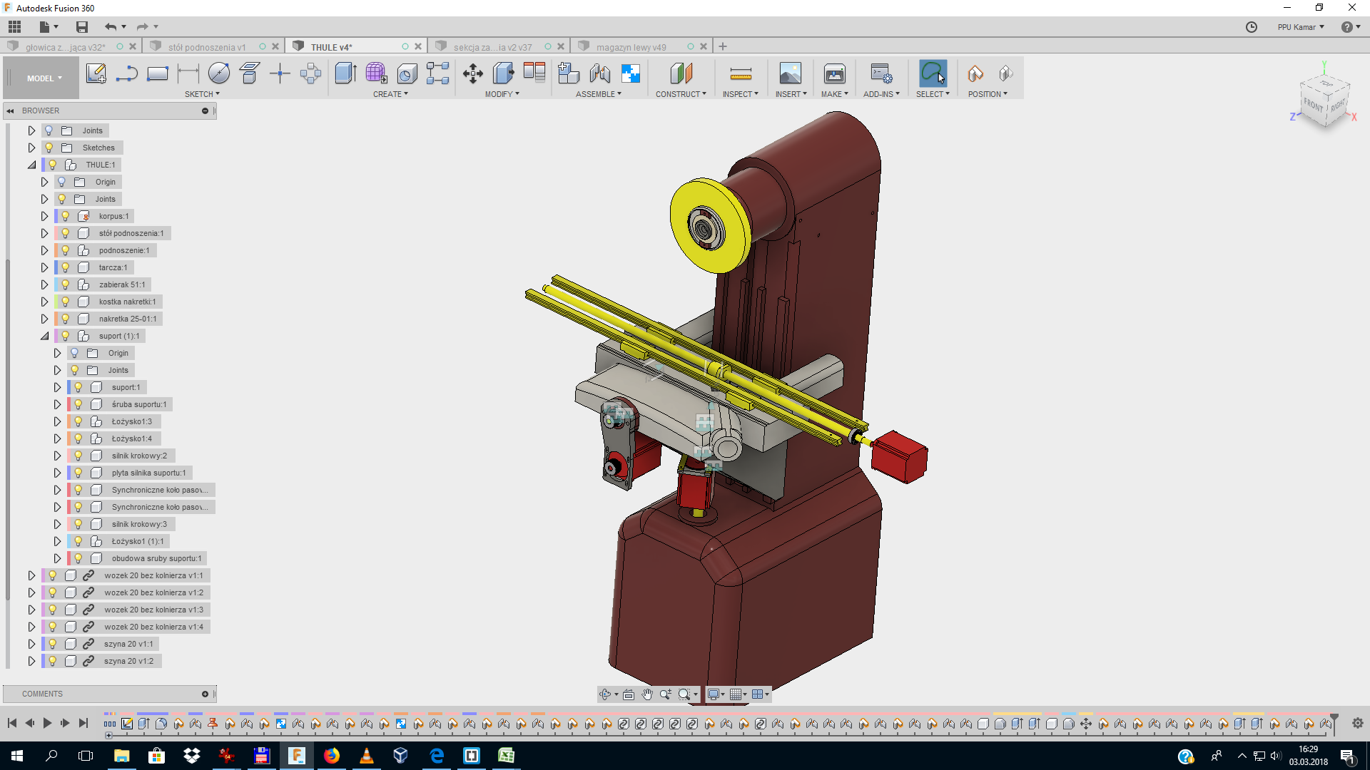Expand kostka nakretki:1 tree node
Screen dimensions: 1370x770
(x=44, y=302)
